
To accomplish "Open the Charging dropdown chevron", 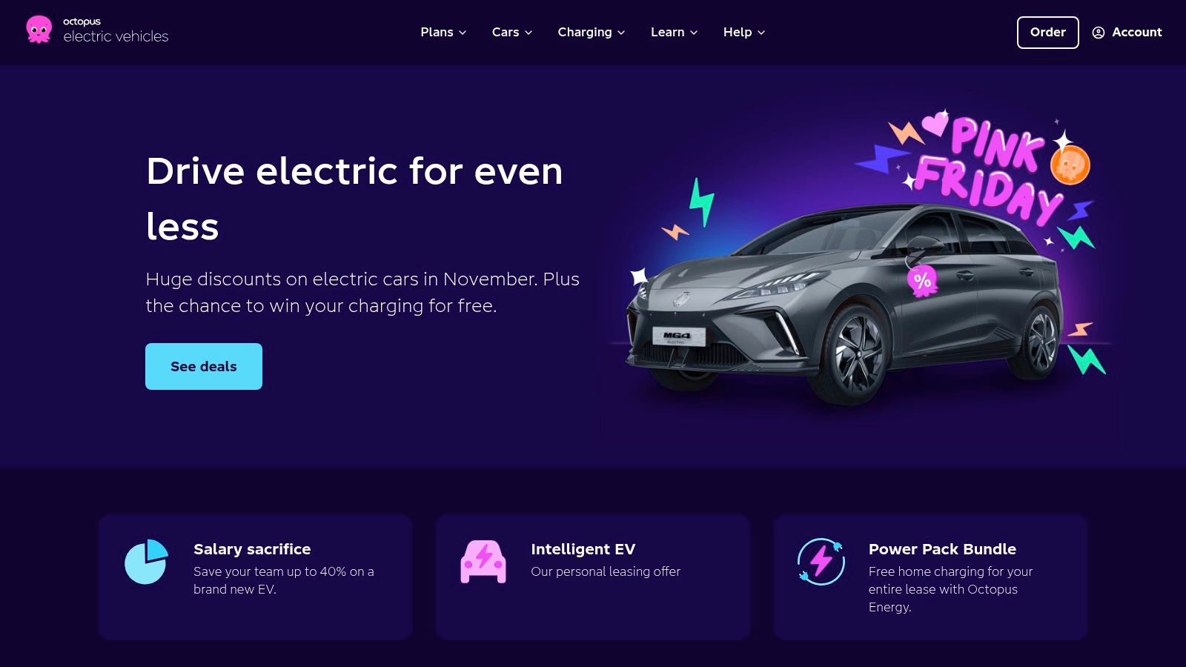I will 621,33.
